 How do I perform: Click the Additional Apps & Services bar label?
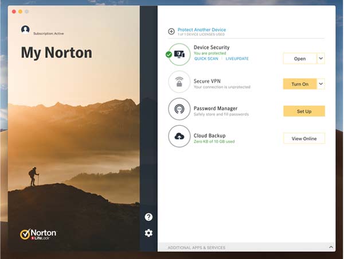196,248
